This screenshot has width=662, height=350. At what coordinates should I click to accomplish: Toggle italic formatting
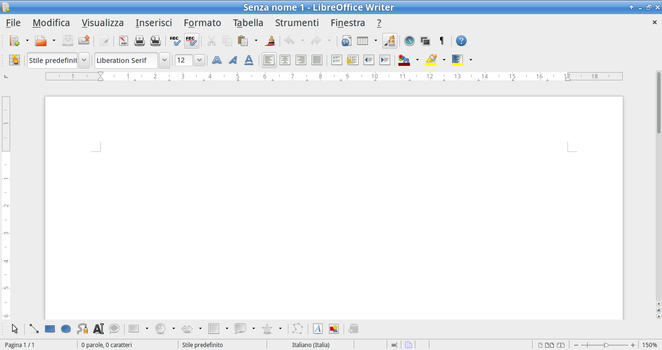233,60
